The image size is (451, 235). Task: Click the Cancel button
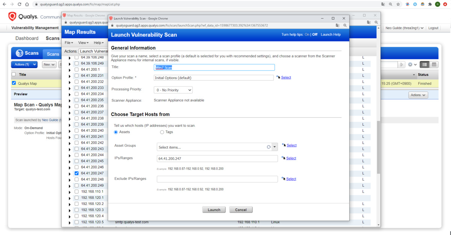coord(241,210)
